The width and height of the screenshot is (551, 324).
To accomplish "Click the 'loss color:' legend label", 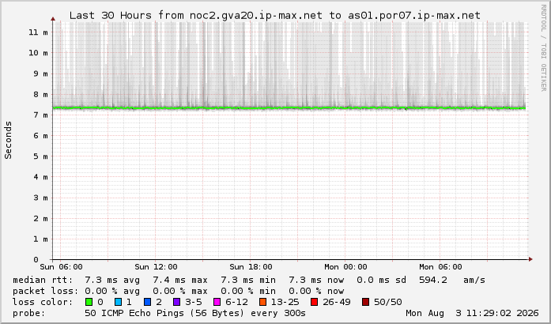I will (43, 302).
